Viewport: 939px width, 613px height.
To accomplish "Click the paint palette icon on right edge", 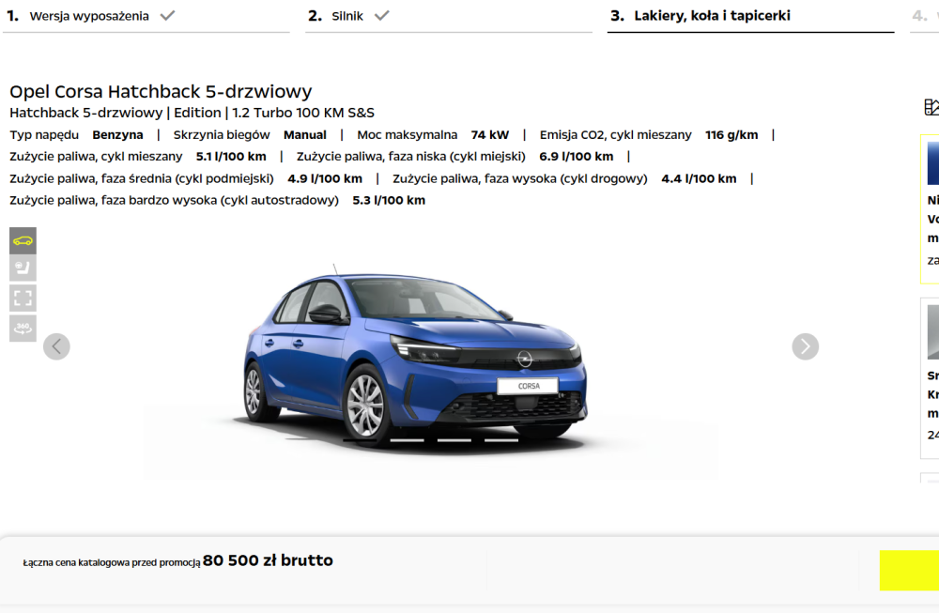I will pyautogui.click(x=931, y=107).
